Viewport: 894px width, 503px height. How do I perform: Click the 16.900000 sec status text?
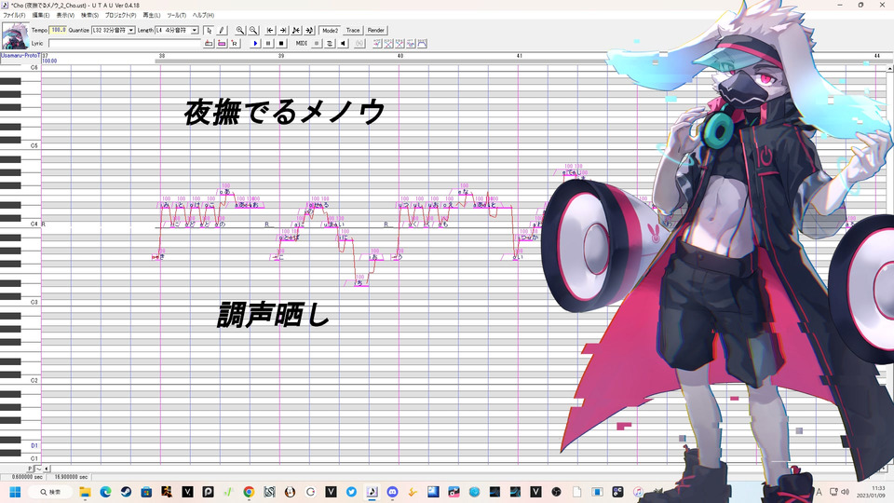pos(71,477)
